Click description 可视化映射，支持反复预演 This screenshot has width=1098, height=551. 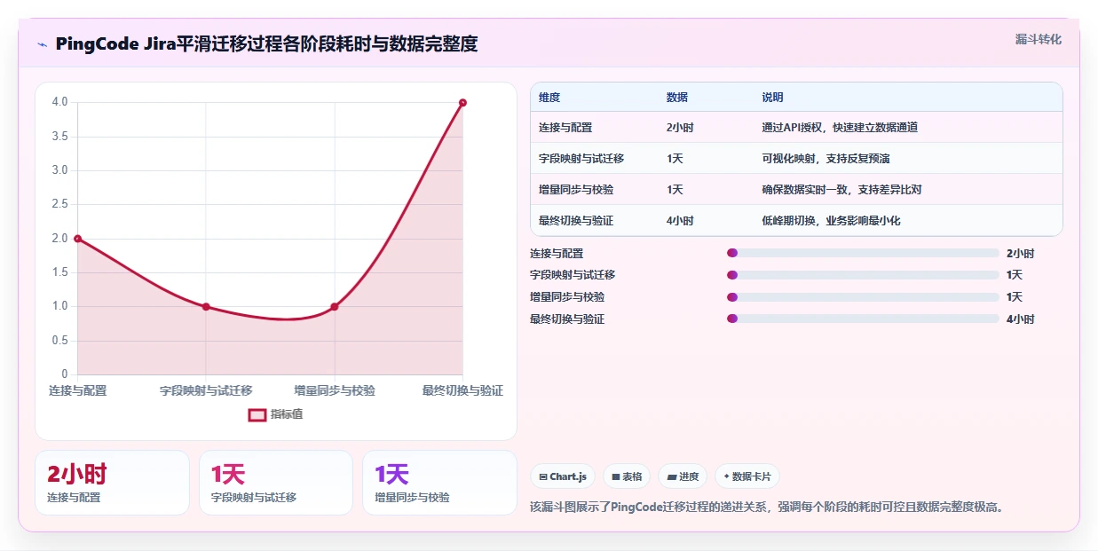[825, 159]
